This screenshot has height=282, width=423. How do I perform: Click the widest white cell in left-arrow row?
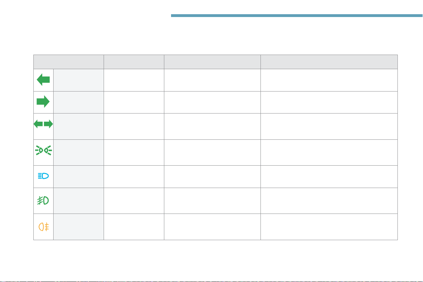(329, 80)
